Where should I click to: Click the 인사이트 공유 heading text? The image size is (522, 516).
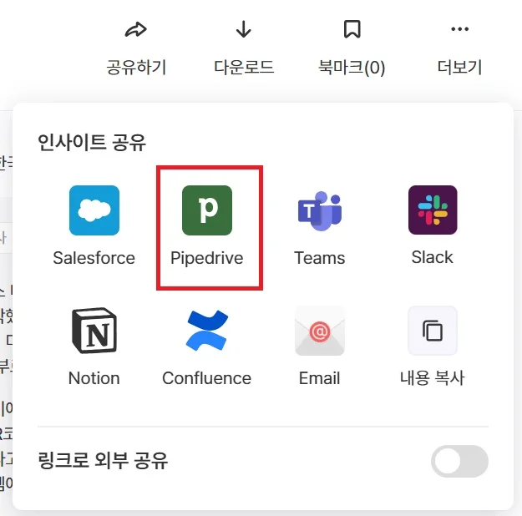pyautogui.click(x=92, y=143)
